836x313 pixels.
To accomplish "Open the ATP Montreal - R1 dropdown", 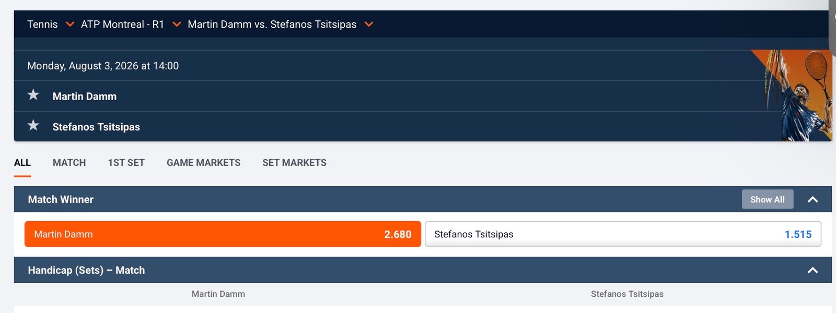I will coord(131,25).
